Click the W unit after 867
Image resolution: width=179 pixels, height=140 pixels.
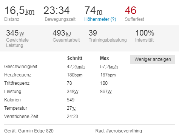[110, 92]
